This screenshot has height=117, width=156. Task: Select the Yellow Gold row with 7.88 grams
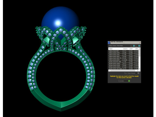[123, 55]
